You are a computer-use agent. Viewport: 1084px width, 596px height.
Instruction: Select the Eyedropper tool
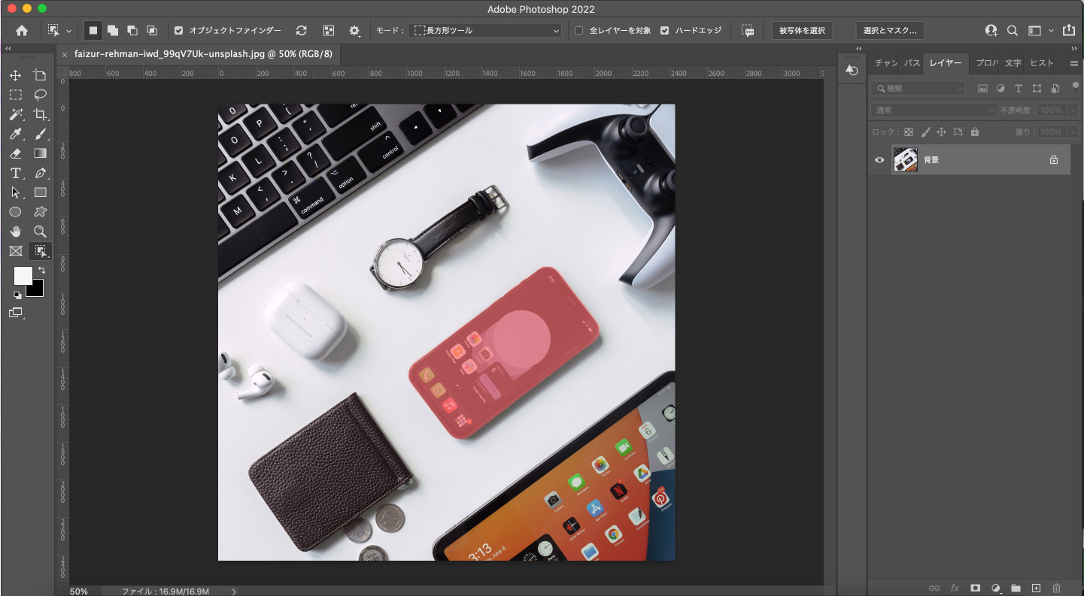coord(15,134)
